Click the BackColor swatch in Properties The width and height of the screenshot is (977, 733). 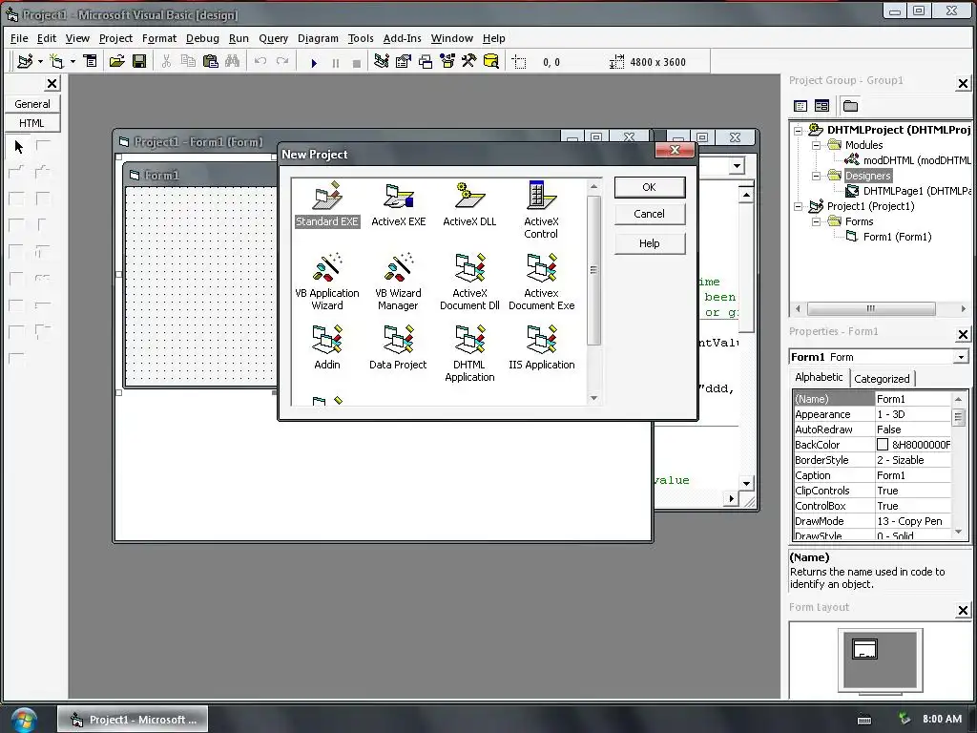883,445
